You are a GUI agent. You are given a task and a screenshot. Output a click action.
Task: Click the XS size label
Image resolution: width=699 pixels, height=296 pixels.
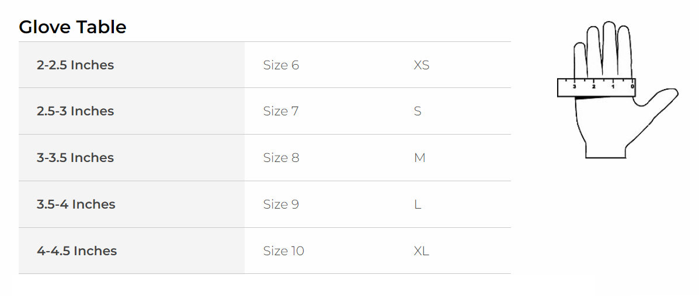click(422, 65)
